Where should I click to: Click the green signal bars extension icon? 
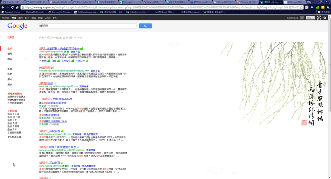tap(317, 7)
